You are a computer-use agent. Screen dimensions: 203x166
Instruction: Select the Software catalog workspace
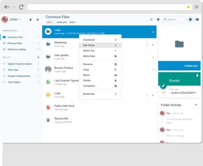pyautogui.click(x=16, y=49)
